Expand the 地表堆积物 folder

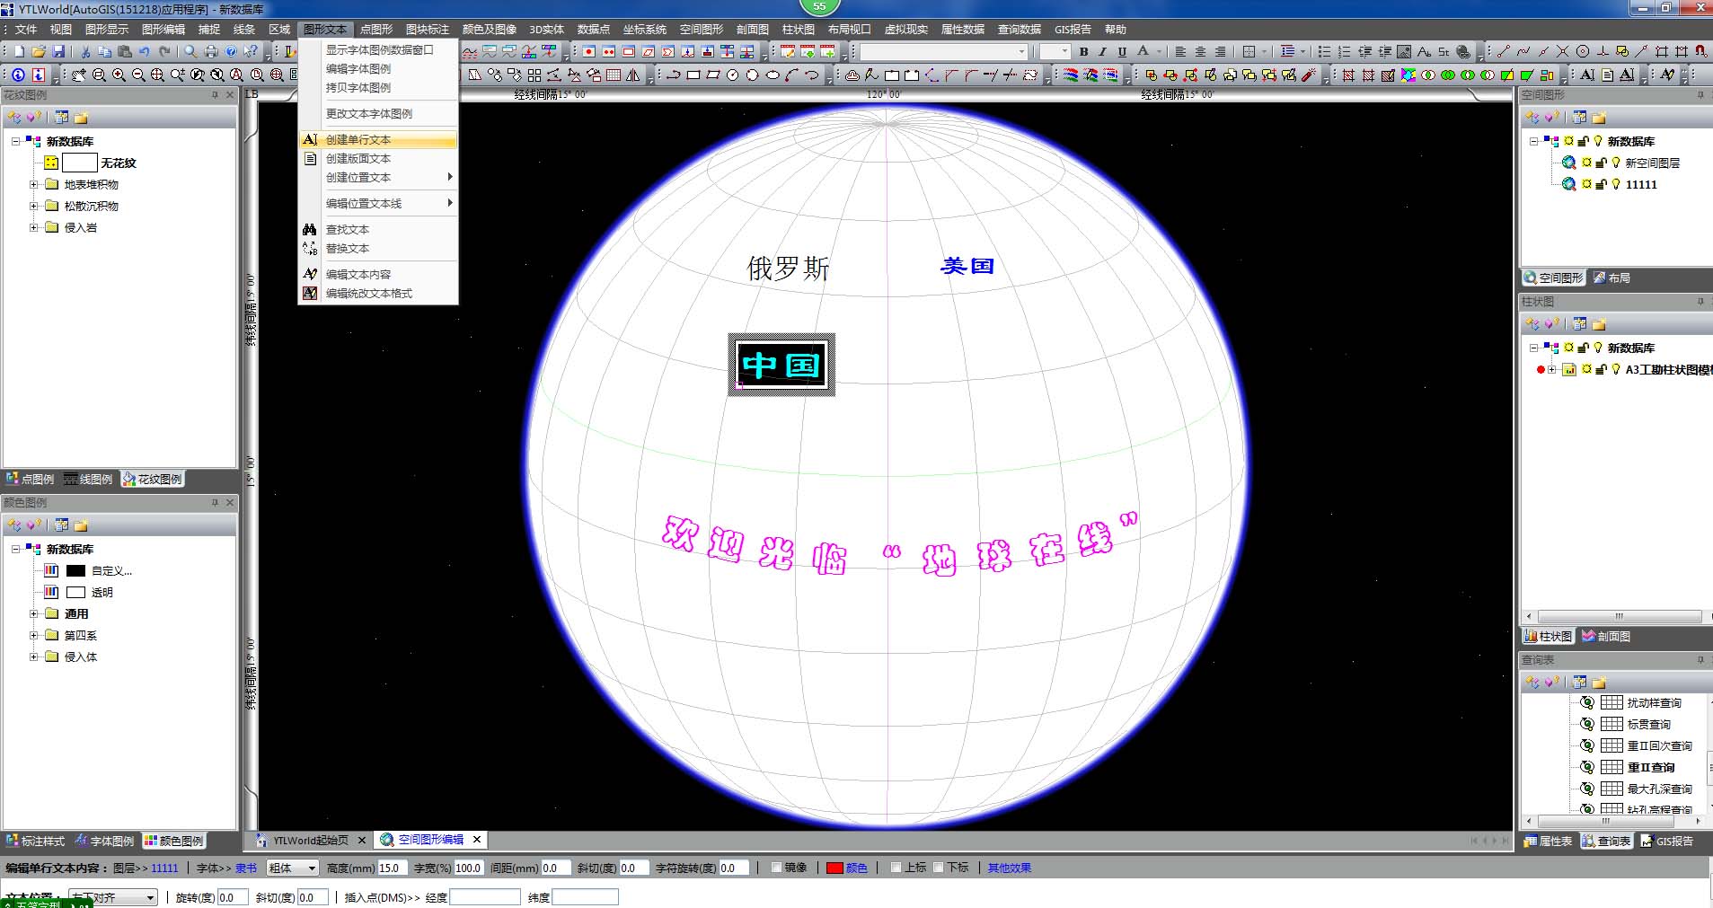click(34, 184)
